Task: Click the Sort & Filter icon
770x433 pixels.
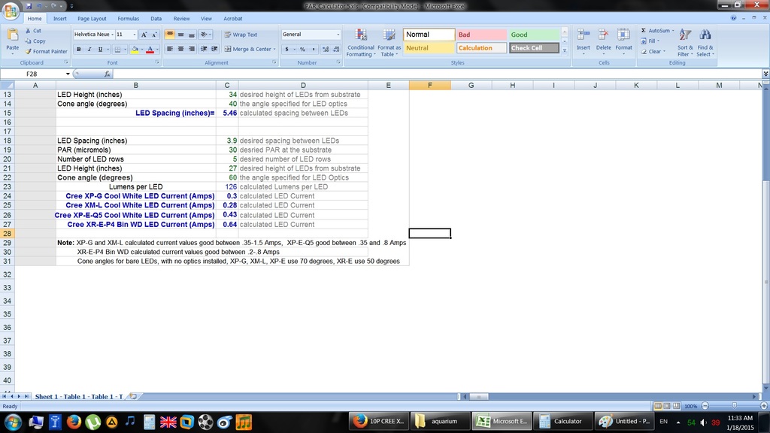Action: pyautogui.click(x=684, y=35)
